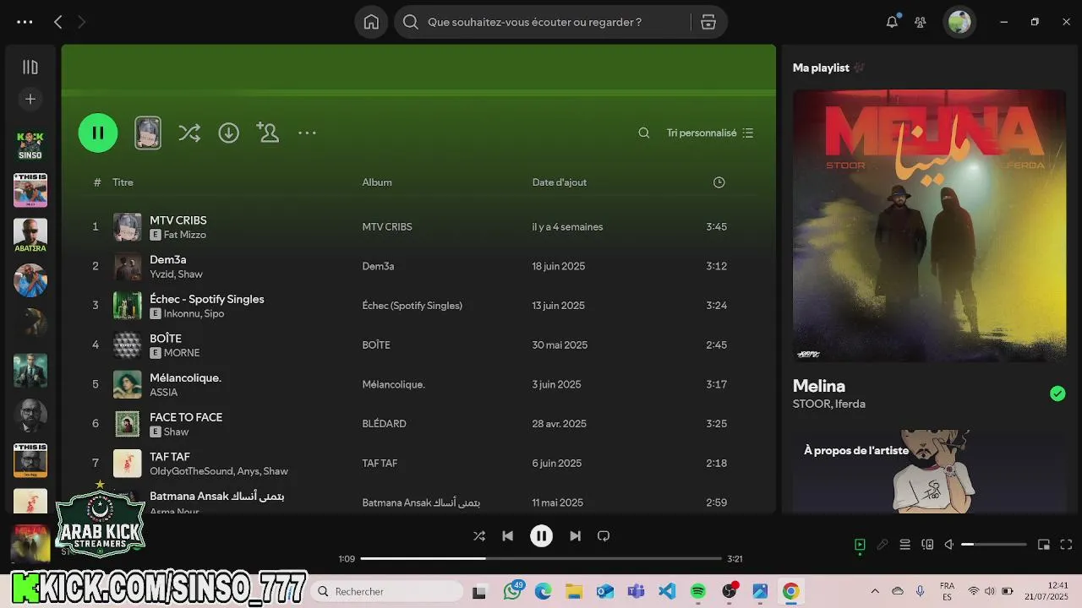Image resolution: width=1082 pixels, height=608 pixels.
Task: Sort by the # column header
Action: click(97, 182)
